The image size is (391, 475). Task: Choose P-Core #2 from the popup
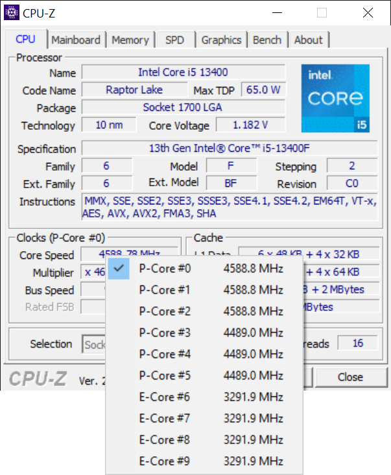point(204,311)
